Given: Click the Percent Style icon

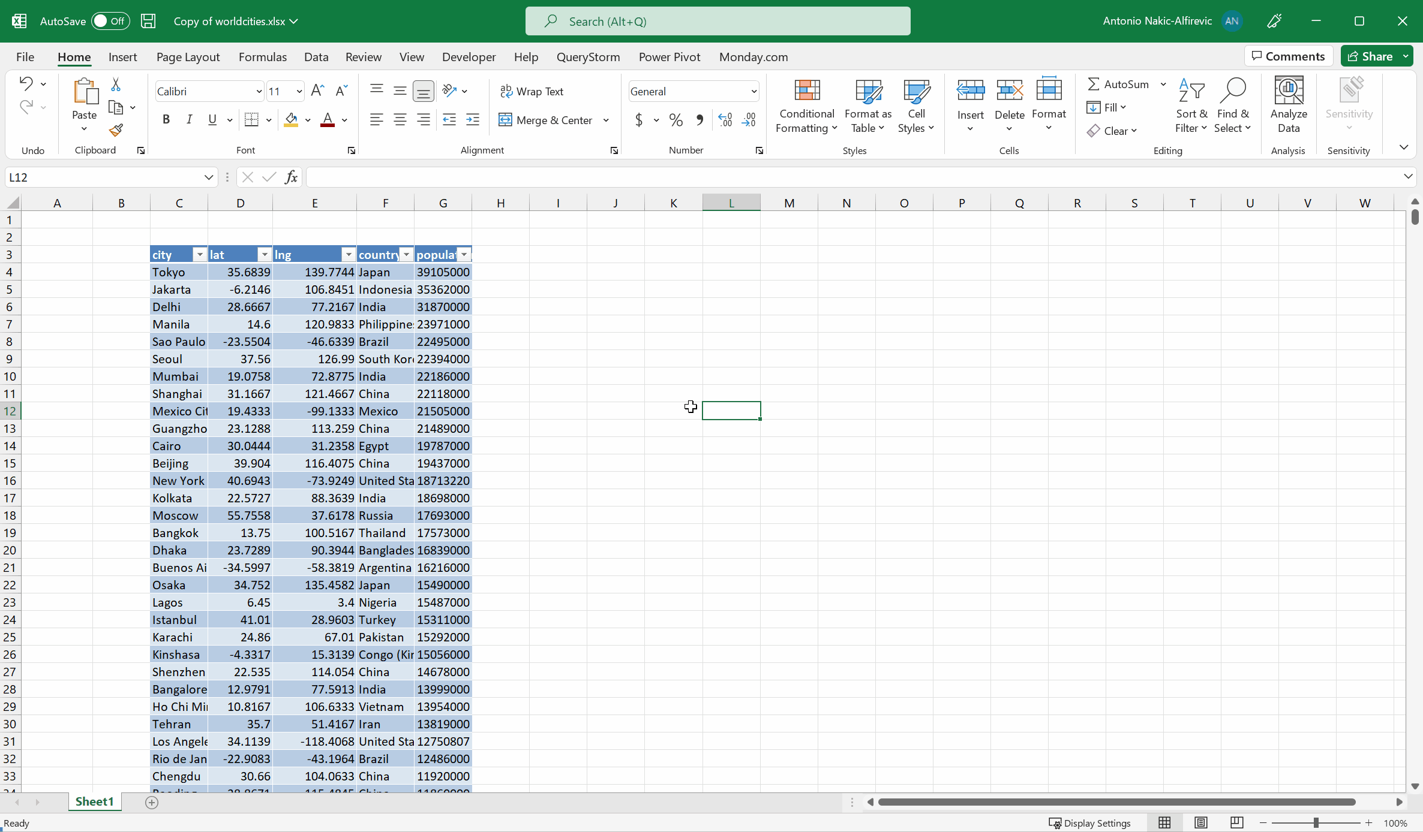Looking at the screenshot, I should pos(676,120).
